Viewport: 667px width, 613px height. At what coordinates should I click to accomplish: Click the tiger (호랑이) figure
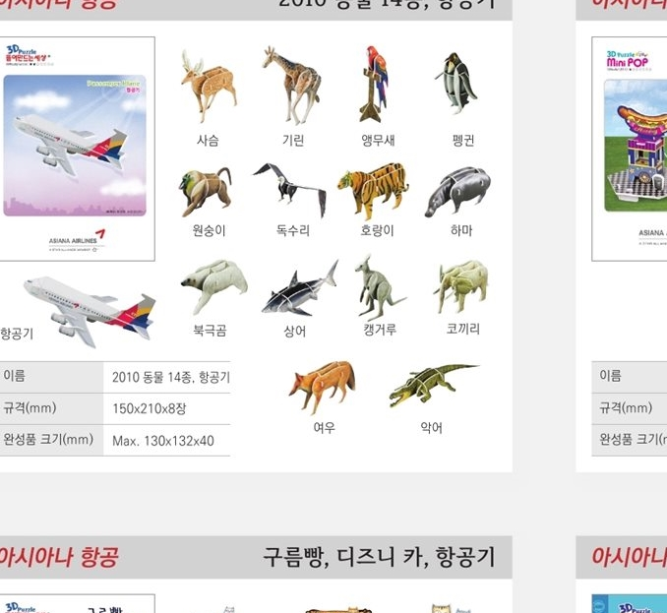pos(373,191)
